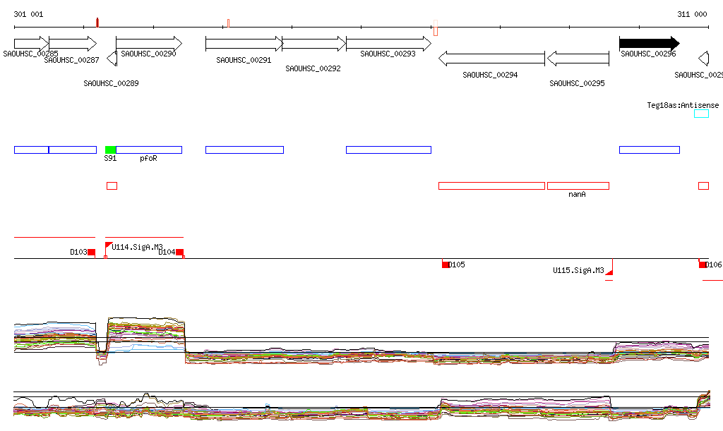723x431 pixels.
Task: Click the SAOUHSC_00287 text label
Action: click(71, 61)
